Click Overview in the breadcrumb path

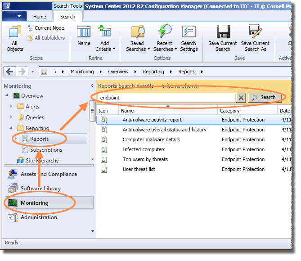tap(118, 72)
